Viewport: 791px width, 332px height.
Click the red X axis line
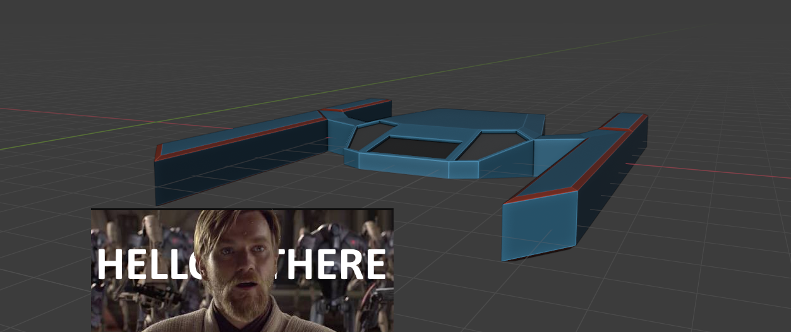click(708, 171)
